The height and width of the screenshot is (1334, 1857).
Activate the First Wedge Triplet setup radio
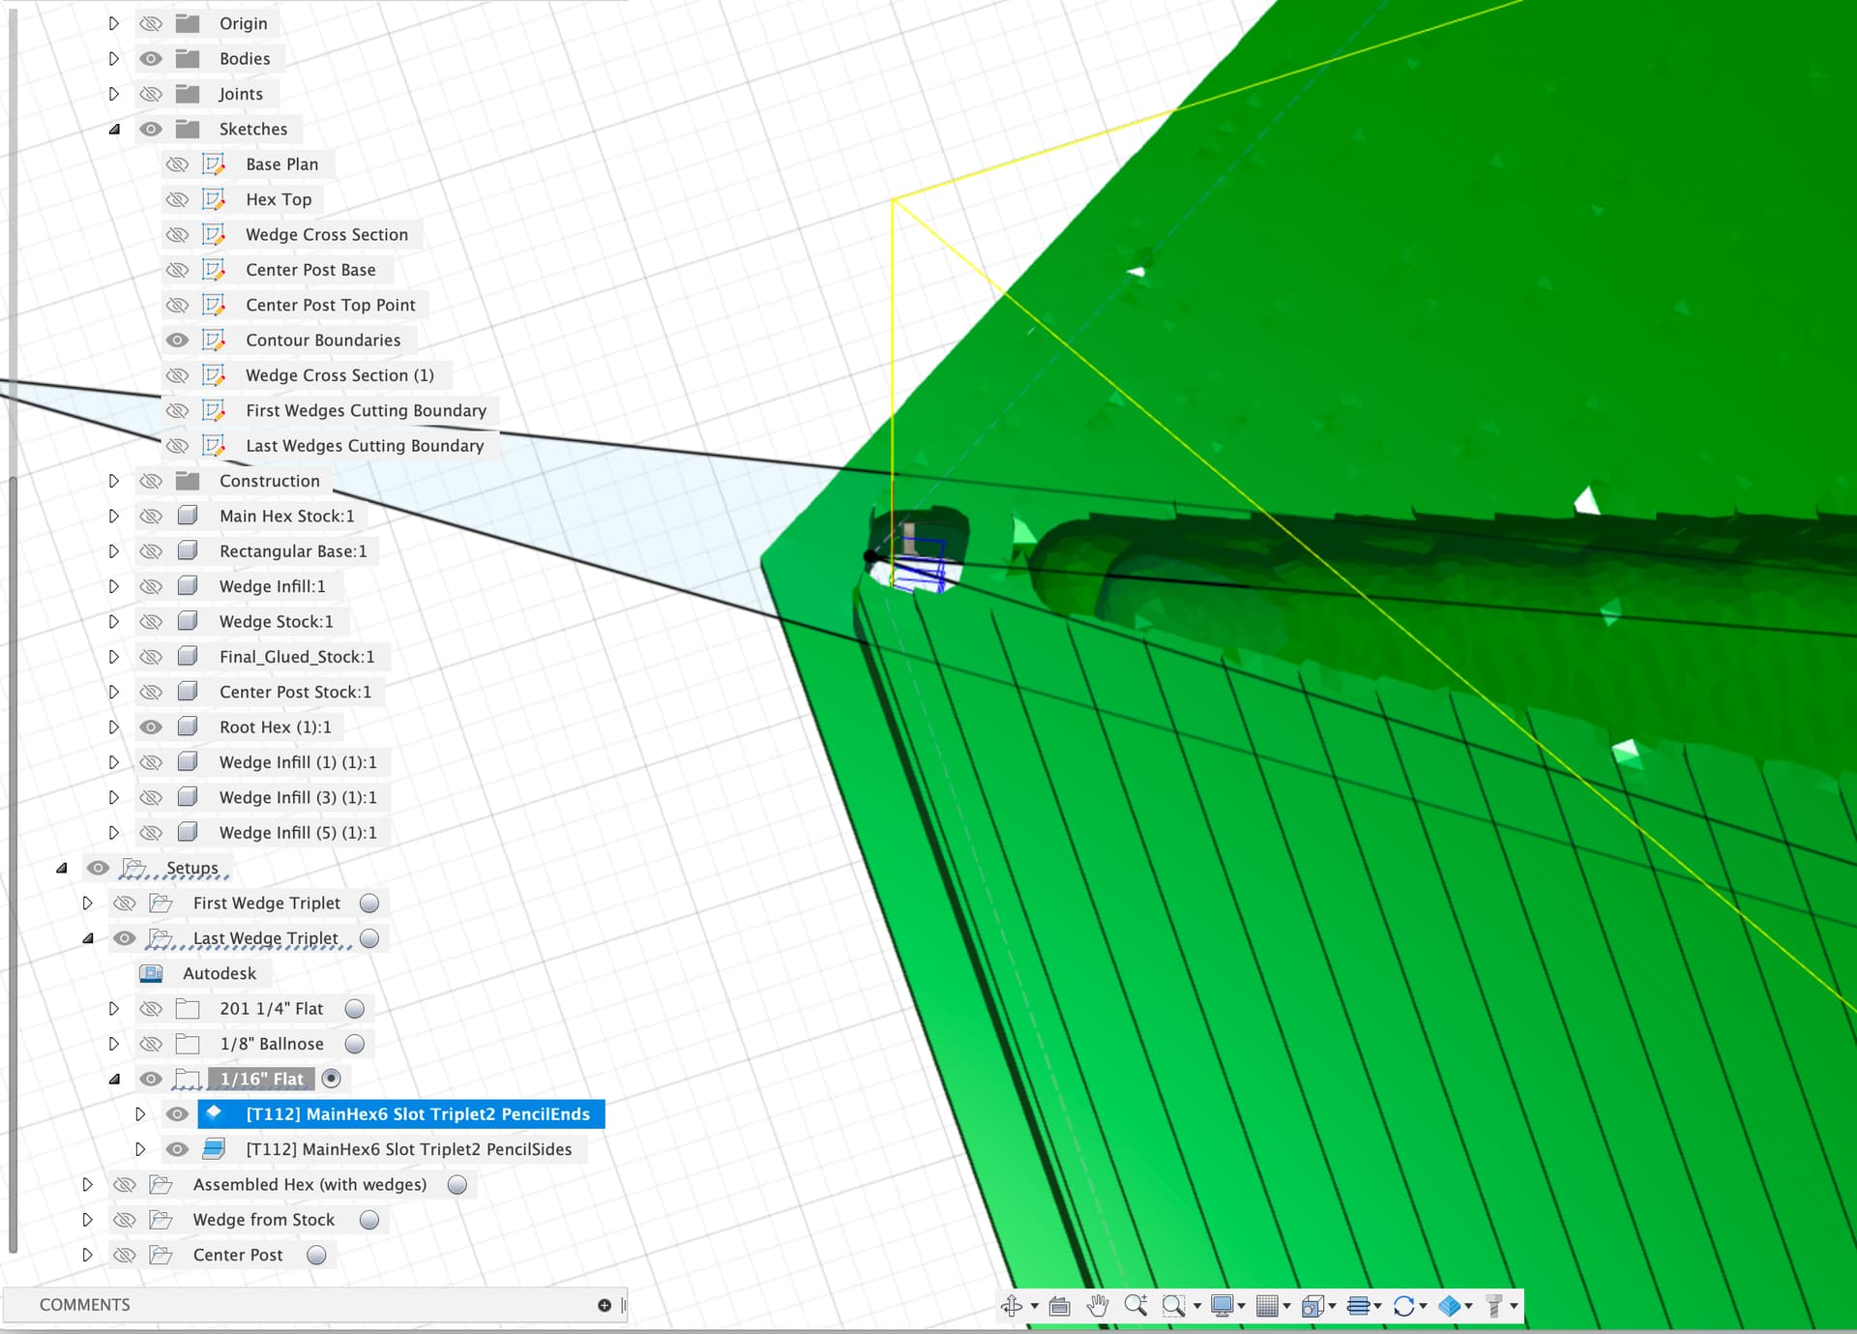[369, 903]
